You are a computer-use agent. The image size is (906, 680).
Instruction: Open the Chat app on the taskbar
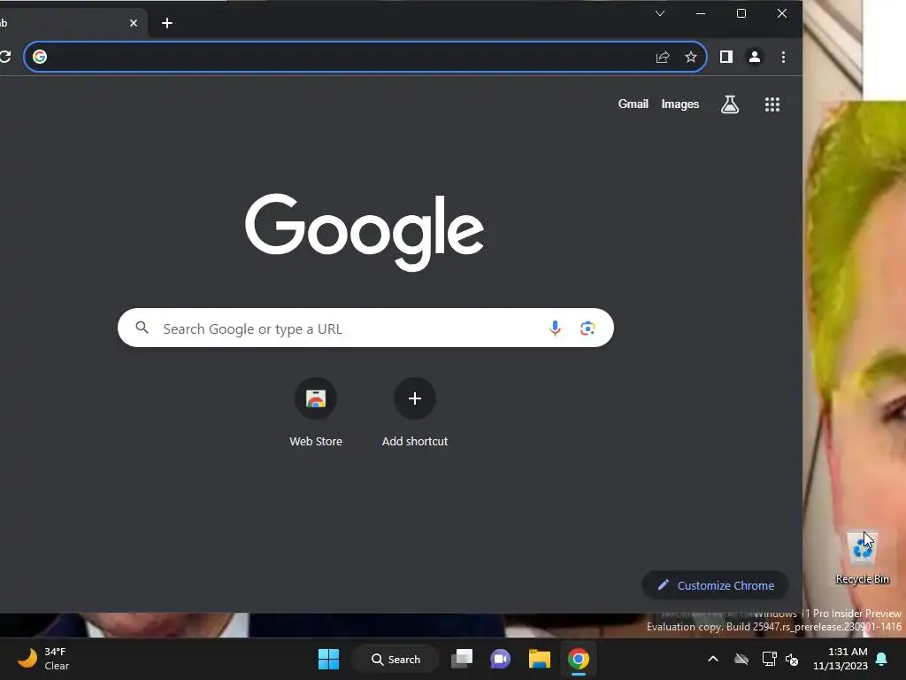click(x=501, y=659)
